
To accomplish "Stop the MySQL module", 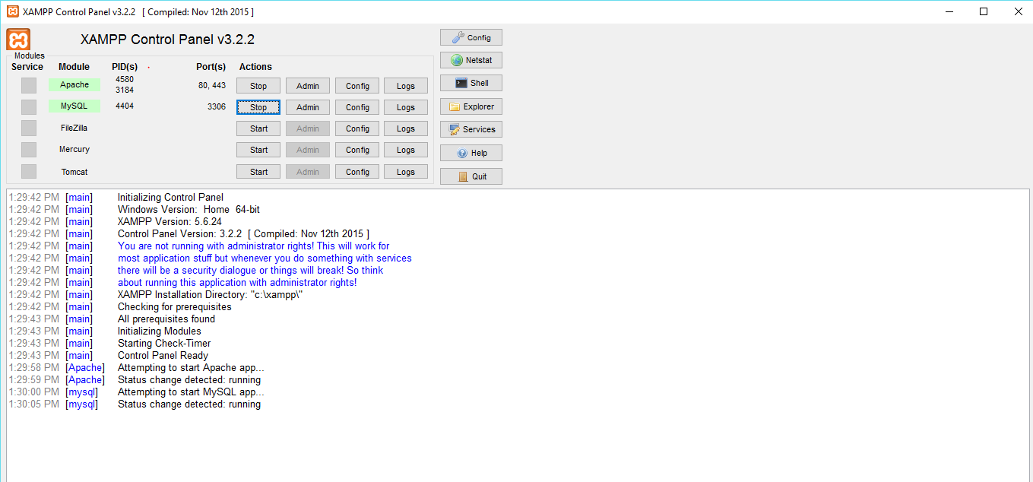I will pos(258,106).
